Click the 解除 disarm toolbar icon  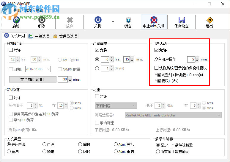(42, 20)
